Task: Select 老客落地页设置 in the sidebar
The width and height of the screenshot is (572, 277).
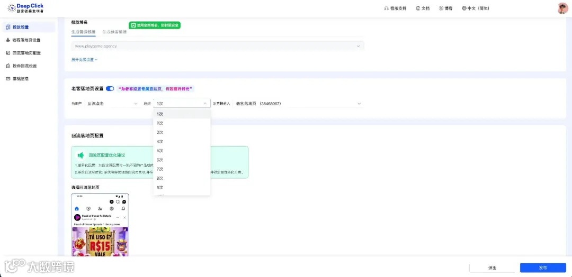Action: point(29,40)
